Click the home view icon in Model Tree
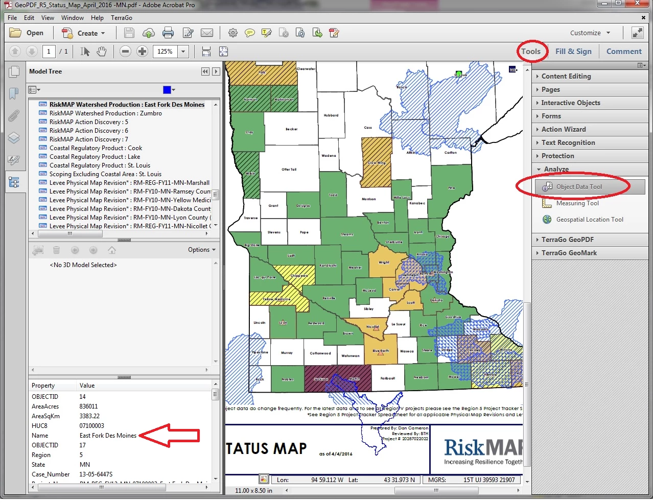This screenshot has height=503, width=653. (112, 250)
